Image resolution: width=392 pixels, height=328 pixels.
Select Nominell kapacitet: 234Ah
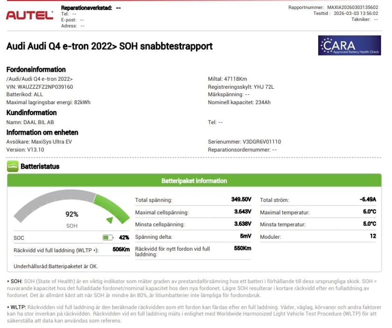tap(239, 102)
